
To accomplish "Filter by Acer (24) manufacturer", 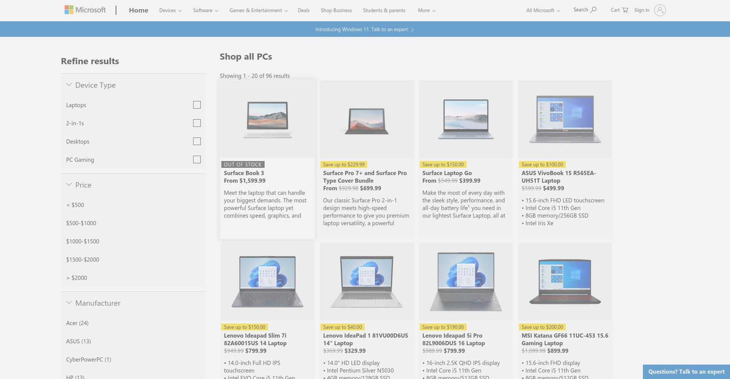I will (77, 323).
